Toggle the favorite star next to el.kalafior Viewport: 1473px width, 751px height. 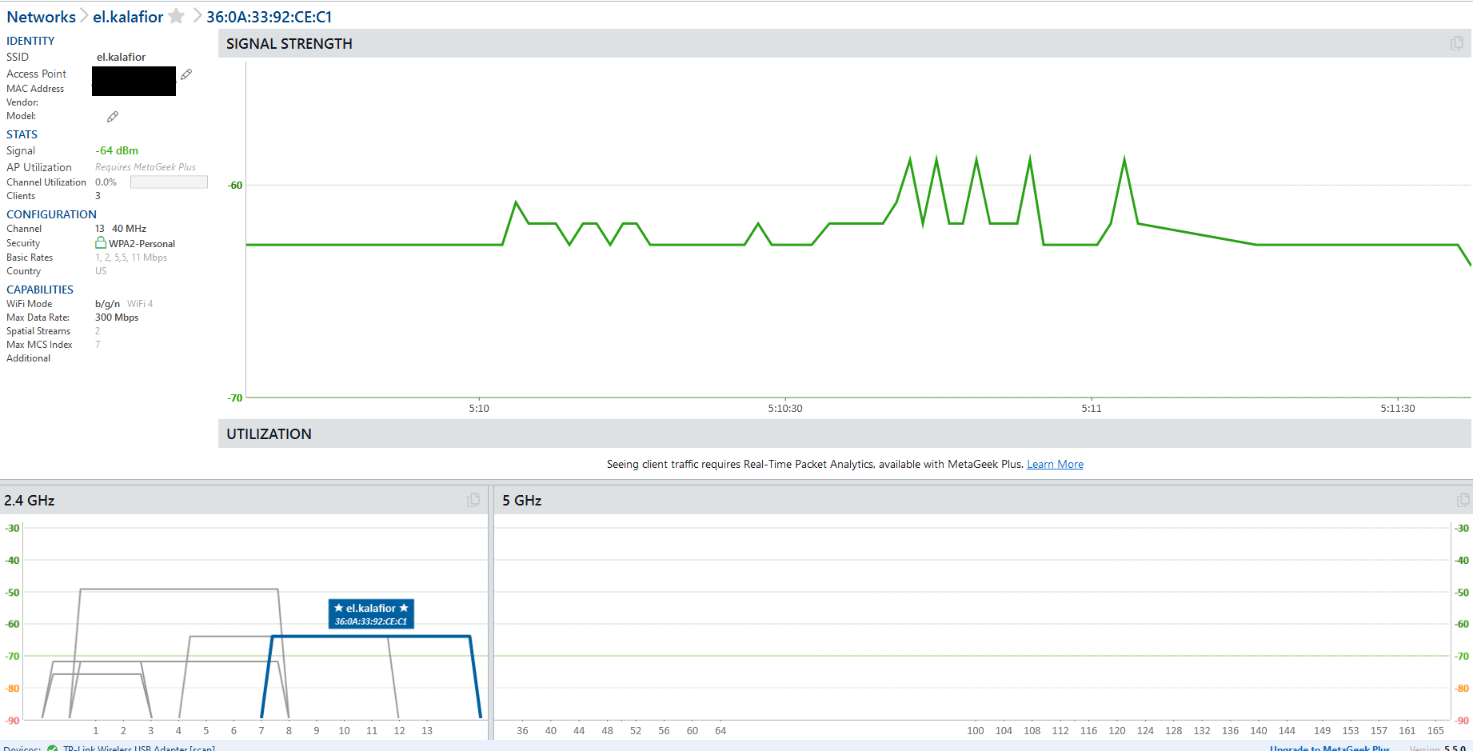[x=177, y=16]
